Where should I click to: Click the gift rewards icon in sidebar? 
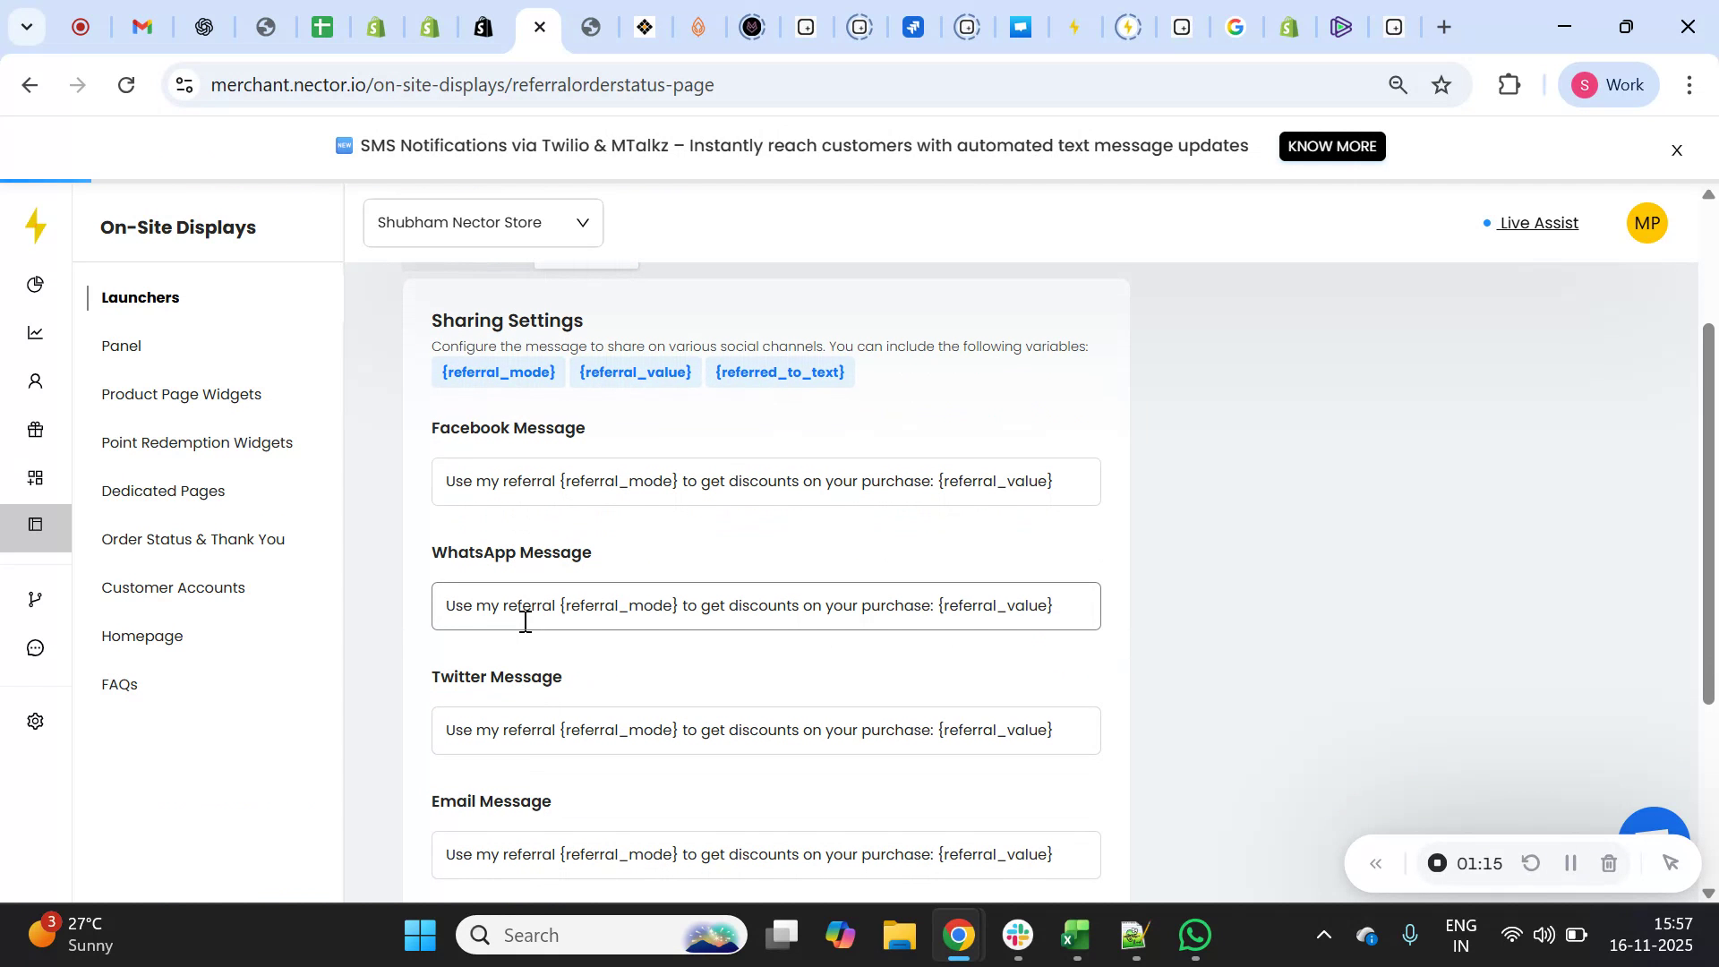36,429
